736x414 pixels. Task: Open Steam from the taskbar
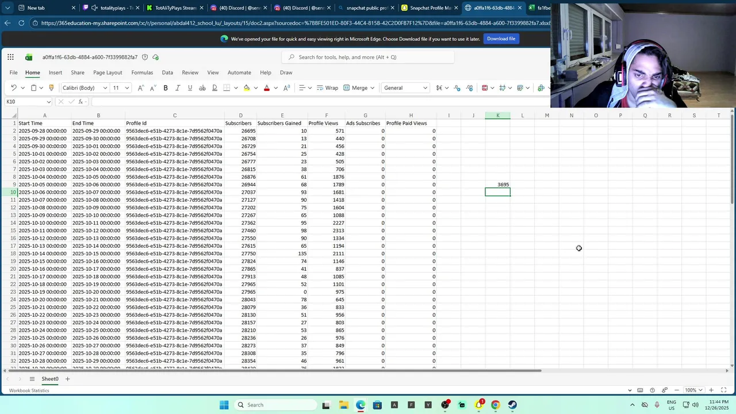(512, 405)
